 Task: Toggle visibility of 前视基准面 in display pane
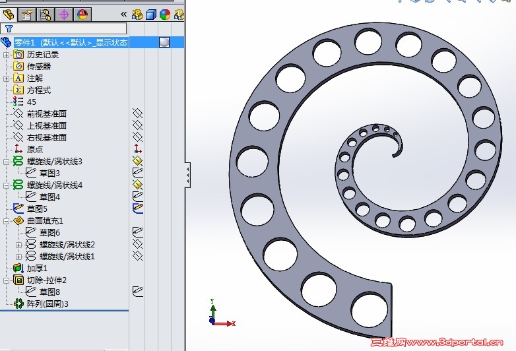[137, 113]
